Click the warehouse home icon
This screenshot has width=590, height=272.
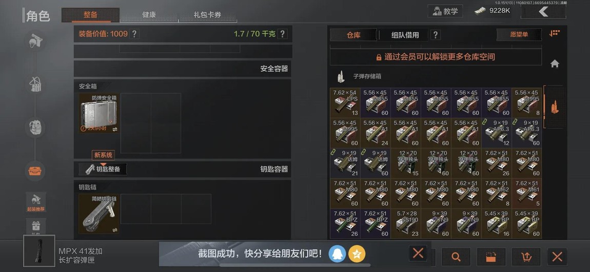pos(555,64)
